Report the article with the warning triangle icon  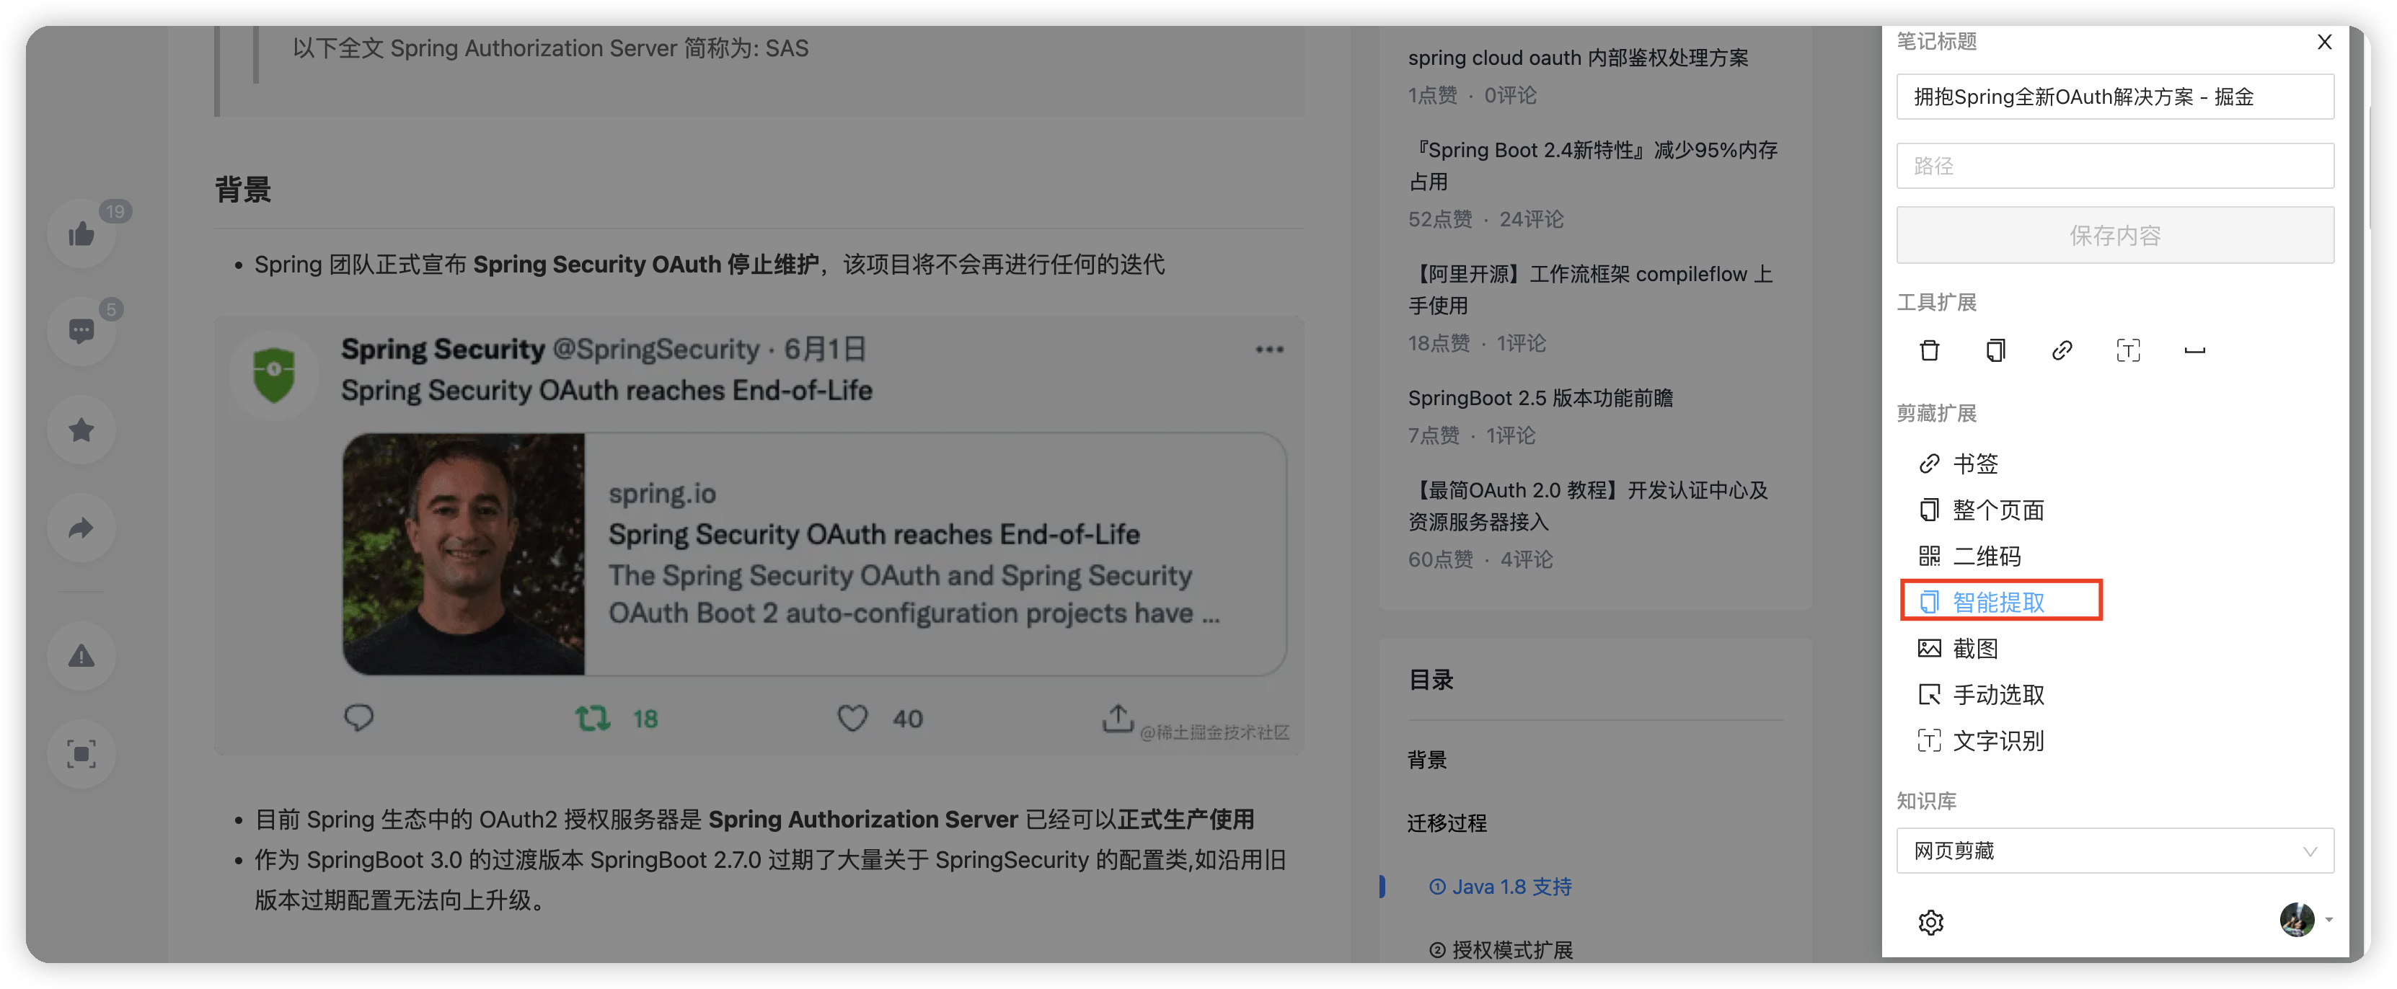click(81, 656)
